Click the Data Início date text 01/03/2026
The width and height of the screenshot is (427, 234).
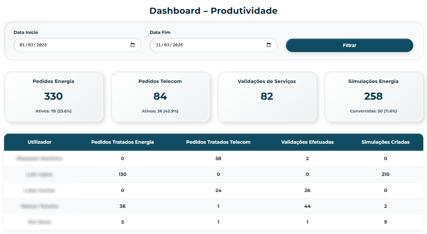(33, 45)
